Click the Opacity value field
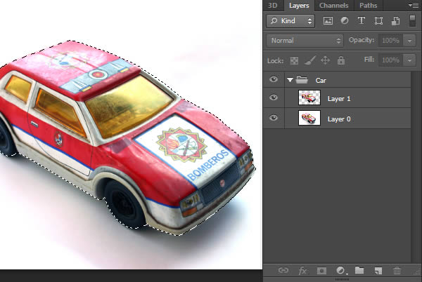This screenshot has height=282, width=422. (x=391, y=41)
